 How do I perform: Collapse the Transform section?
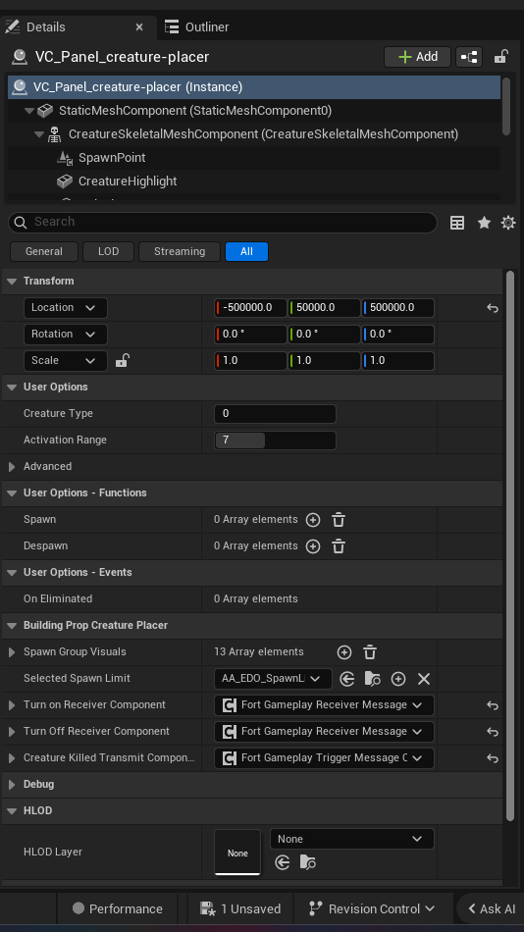tap(12, 282)
